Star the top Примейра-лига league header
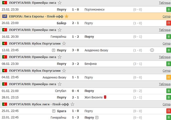Image resolution: width=171 pixels, height=120 pixels. 60,3
